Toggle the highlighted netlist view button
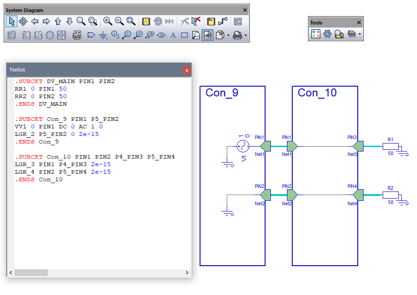The height and width of the screenshot is (295, 417). (x=208, y=35)
